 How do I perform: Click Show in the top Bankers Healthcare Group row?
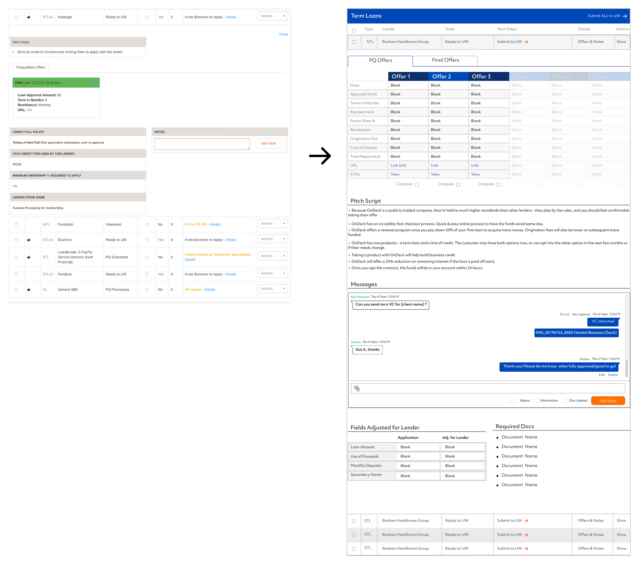click(x=621, y=42)
